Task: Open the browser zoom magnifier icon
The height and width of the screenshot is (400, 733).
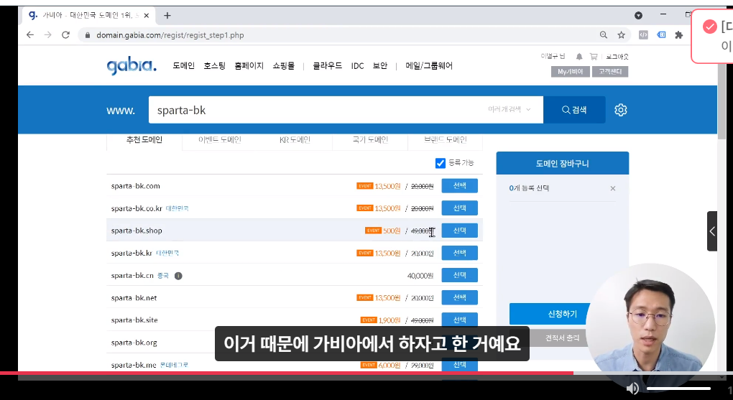Action: [x=604, y=35]
